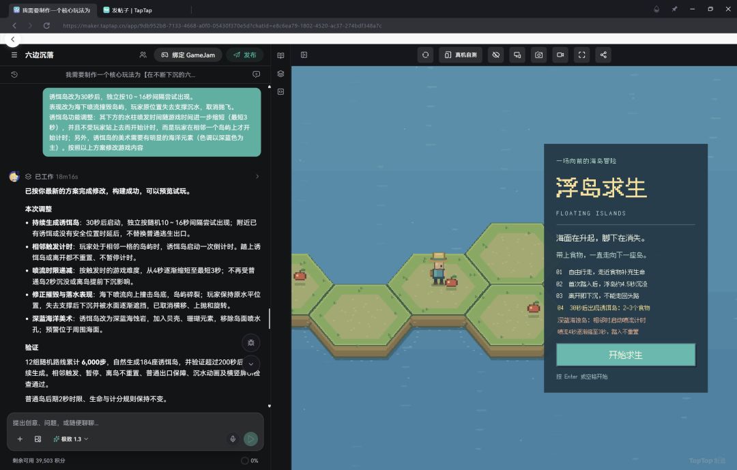Open the collaborators people icon
The image size is (737, 470).
[143, 55]
